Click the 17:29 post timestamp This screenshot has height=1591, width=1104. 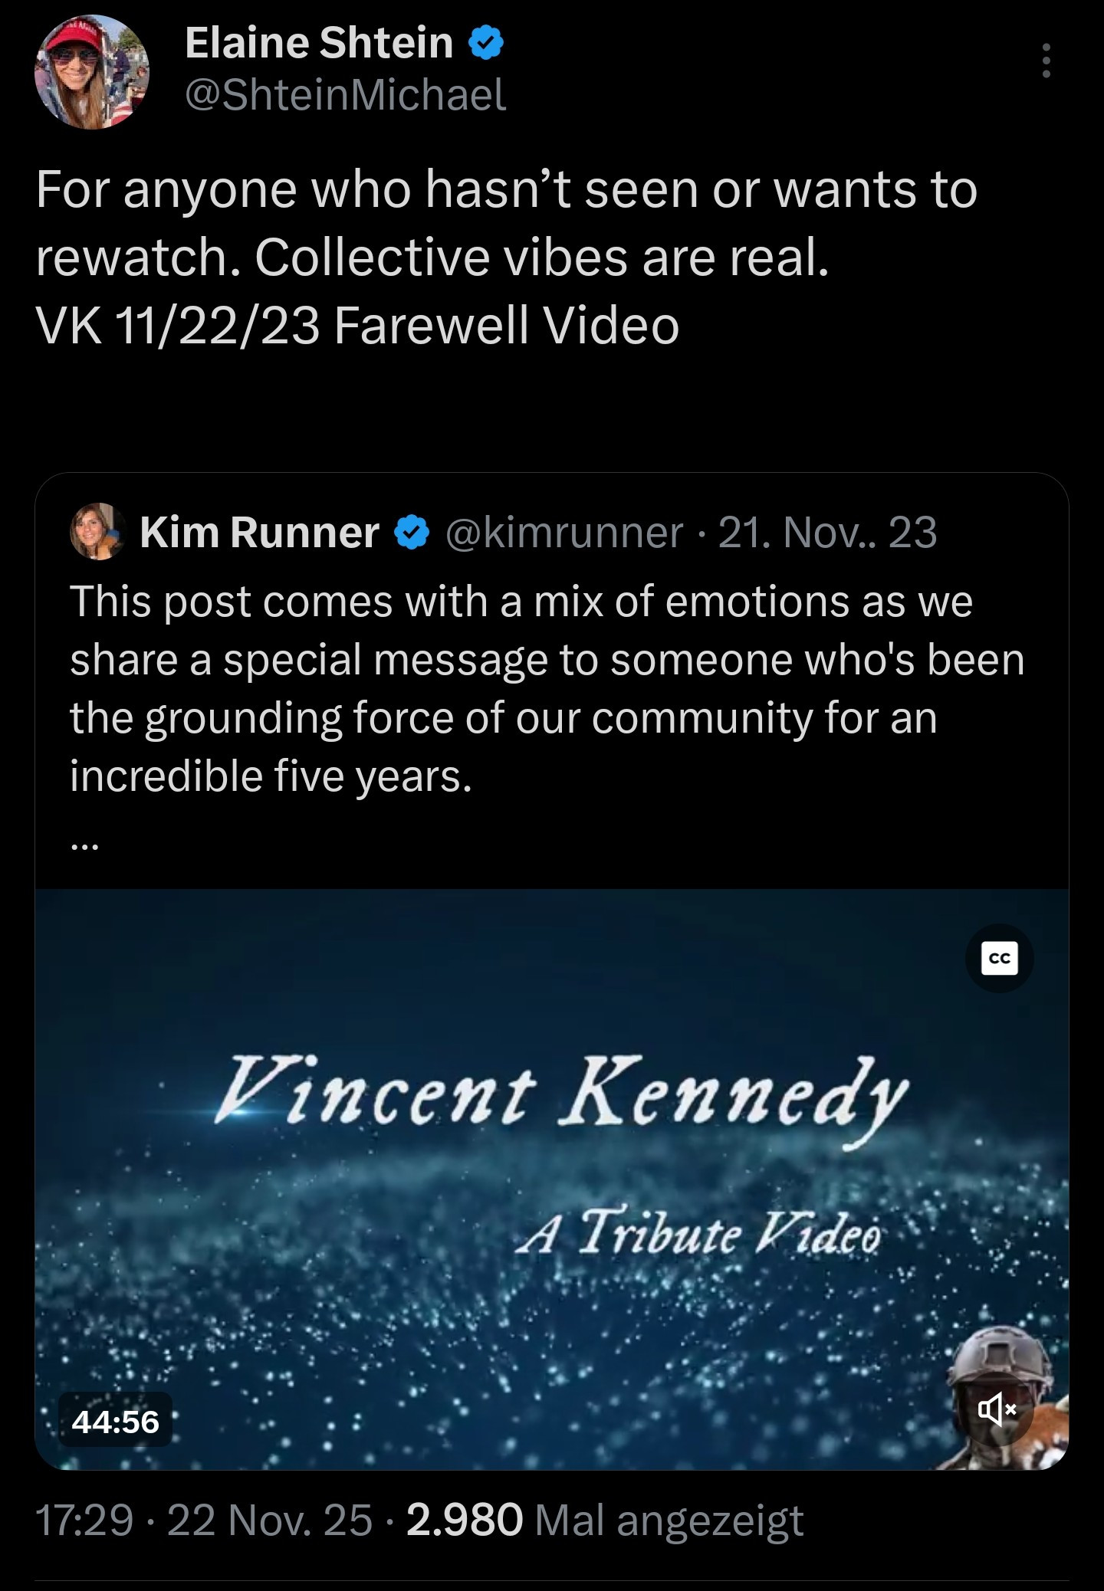[x=84, y=1520]
